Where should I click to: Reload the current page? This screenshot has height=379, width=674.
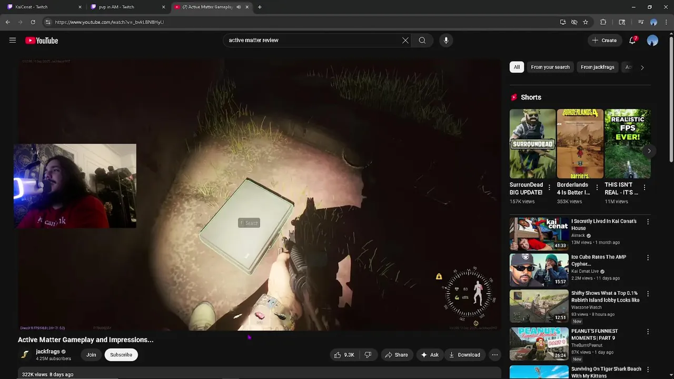click(33, 22)
